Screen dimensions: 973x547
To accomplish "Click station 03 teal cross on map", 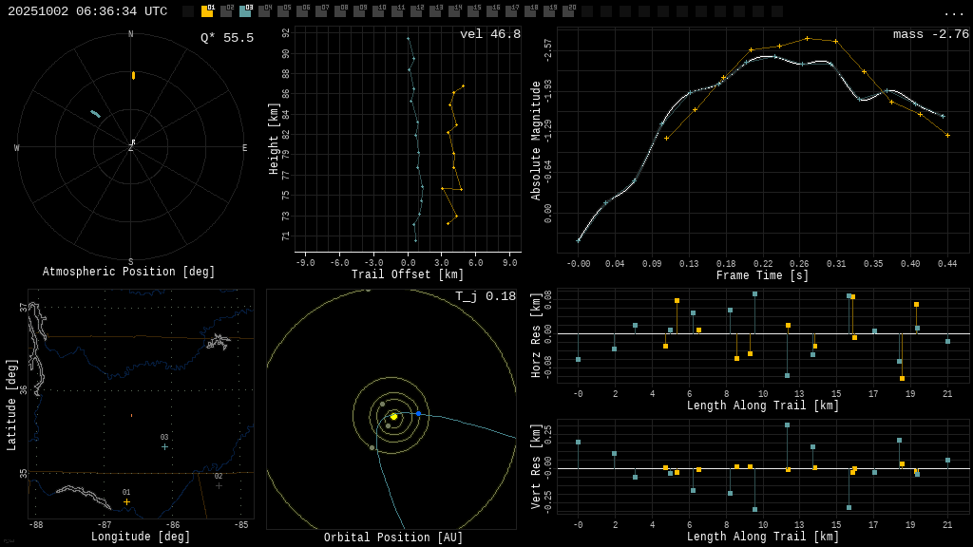I will pyautogui.click(x=164, y=446).
